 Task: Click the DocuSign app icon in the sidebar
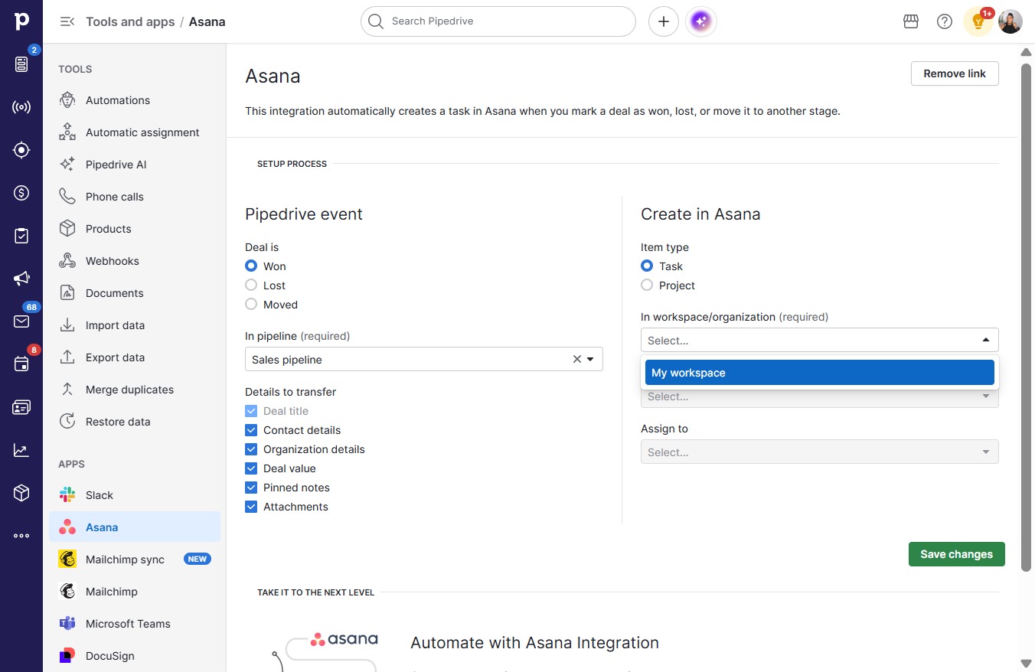(67, 656)
